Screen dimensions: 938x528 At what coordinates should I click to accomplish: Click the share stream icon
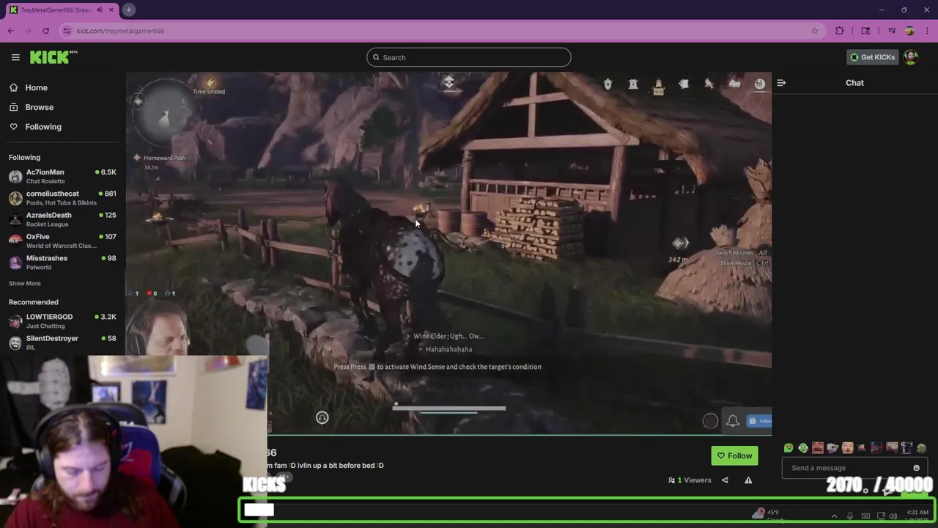click(x=725, y=480)
